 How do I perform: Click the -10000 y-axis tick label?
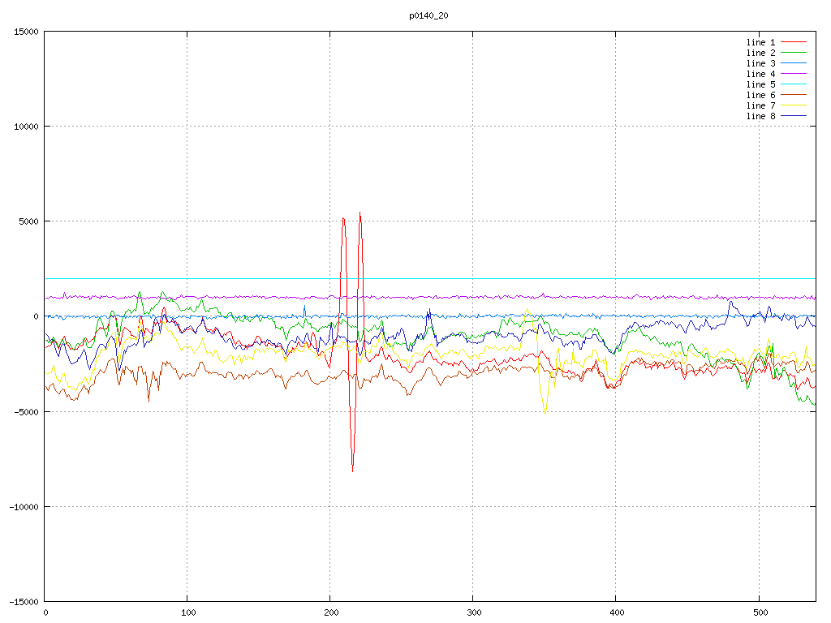tap(23, 506)
